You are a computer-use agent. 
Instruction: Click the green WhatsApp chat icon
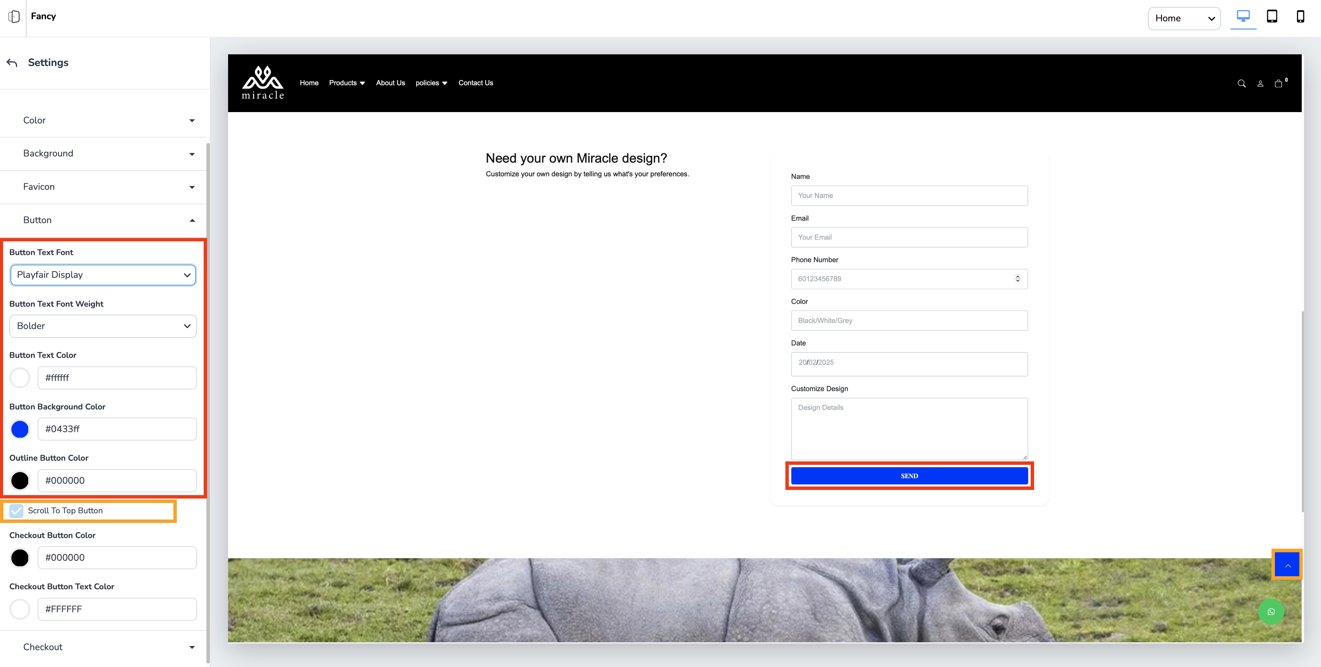1271,612
